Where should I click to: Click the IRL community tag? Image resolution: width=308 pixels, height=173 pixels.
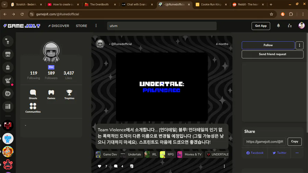(151, 154)
